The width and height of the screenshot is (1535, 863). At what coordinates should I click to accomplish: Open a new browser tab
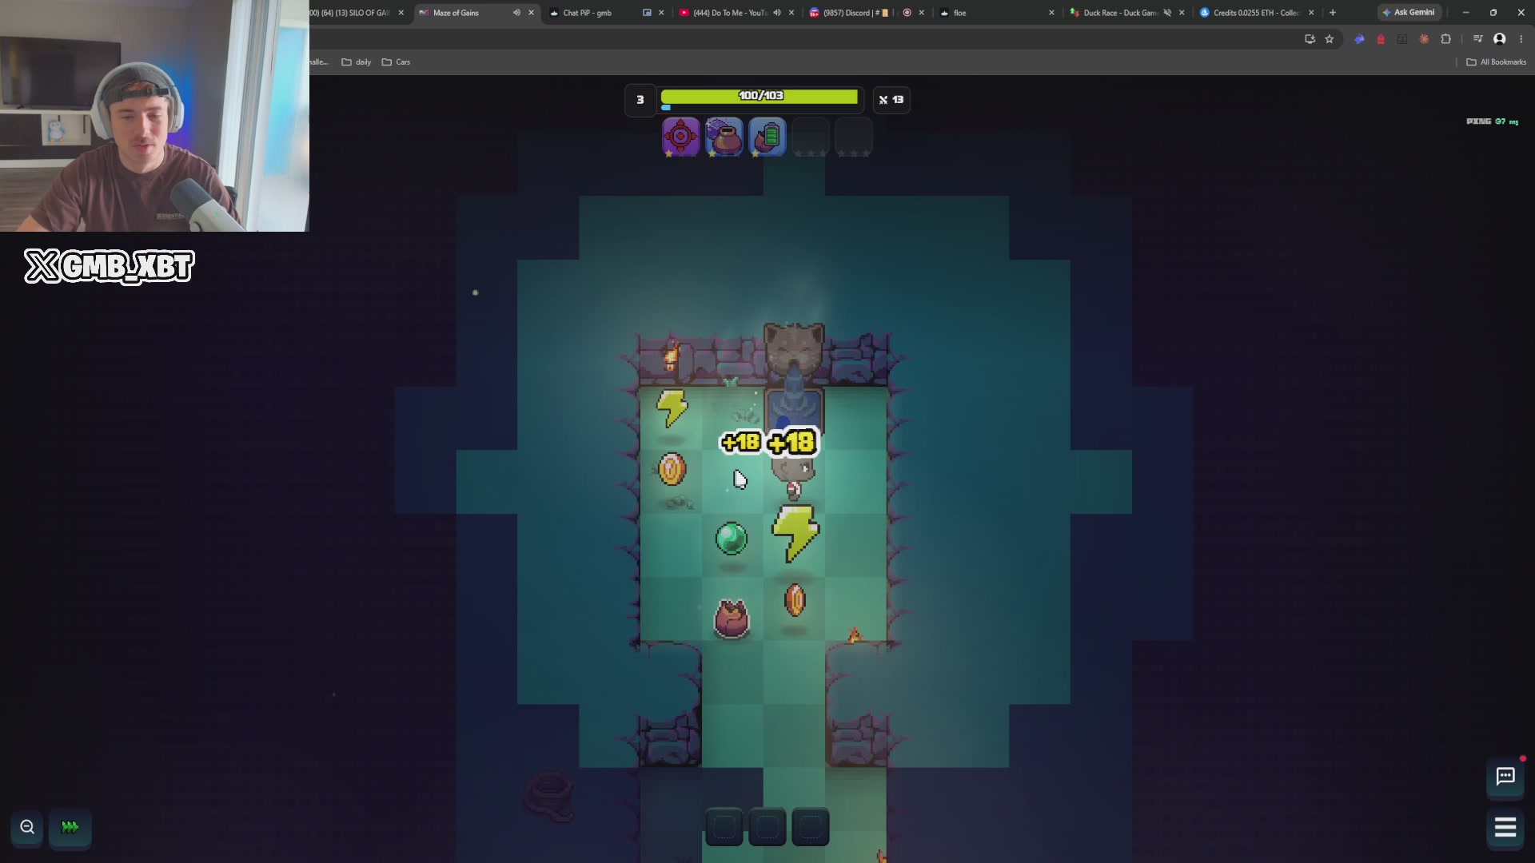click(1333, 13)
